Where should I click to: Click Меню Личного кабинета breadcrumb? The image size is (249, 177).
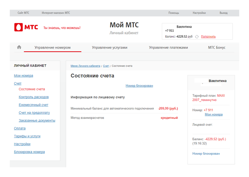point(85,66)
